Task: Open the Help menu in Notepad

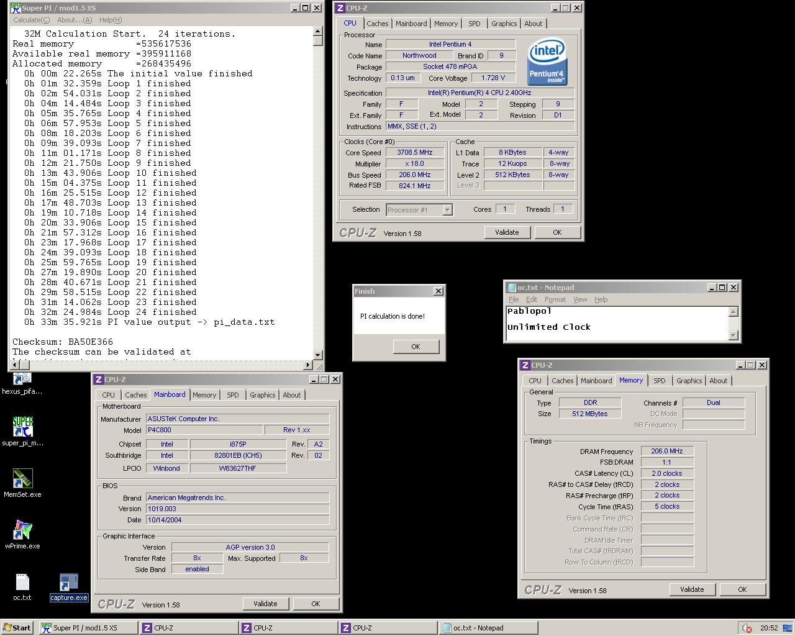Action: [x=601, y=299]
